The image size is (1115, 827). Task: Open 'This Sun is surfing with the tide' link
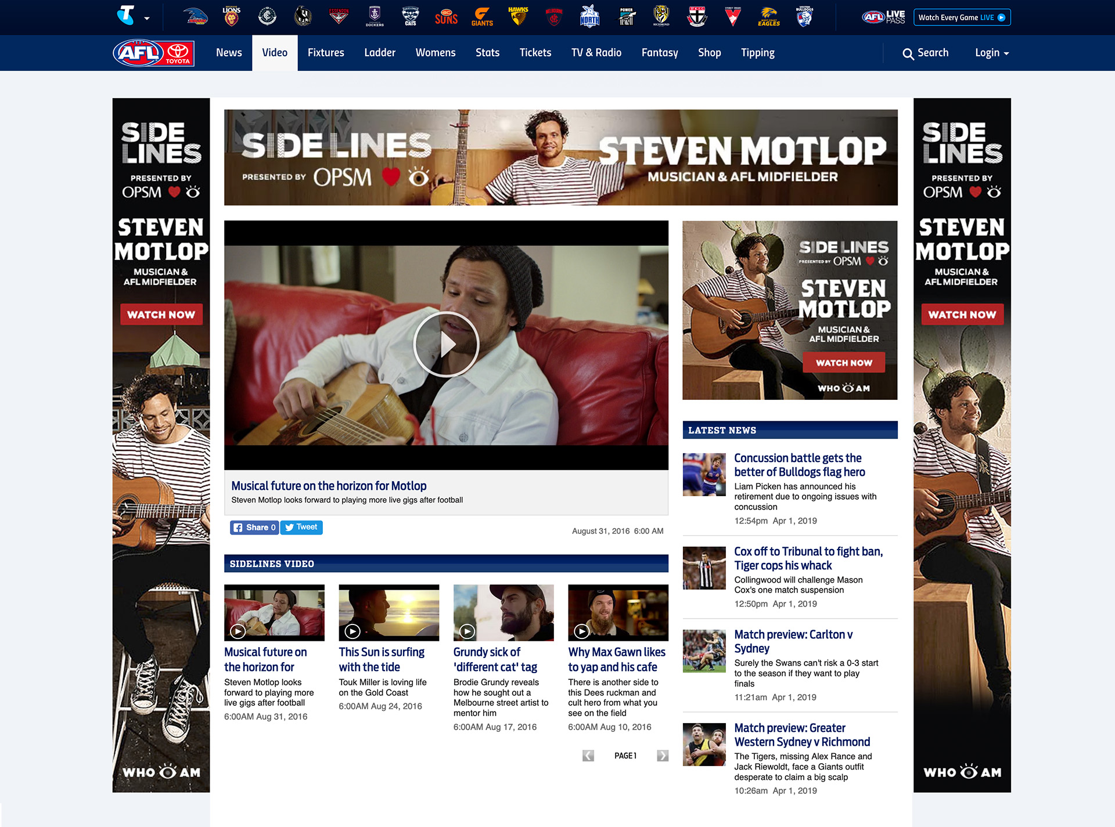click(x=382, y=660)
